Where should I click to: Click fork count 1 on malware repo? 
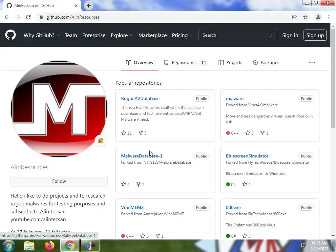point(264,133)
